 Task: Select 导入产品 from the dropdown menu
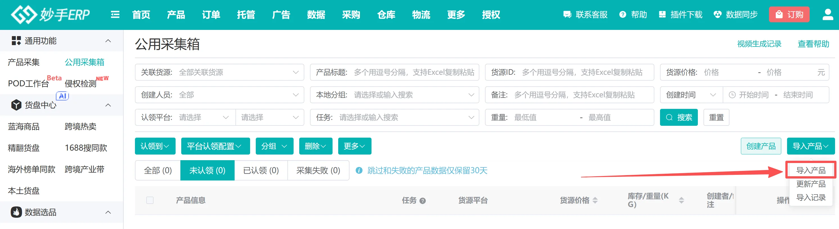(810, 170)
